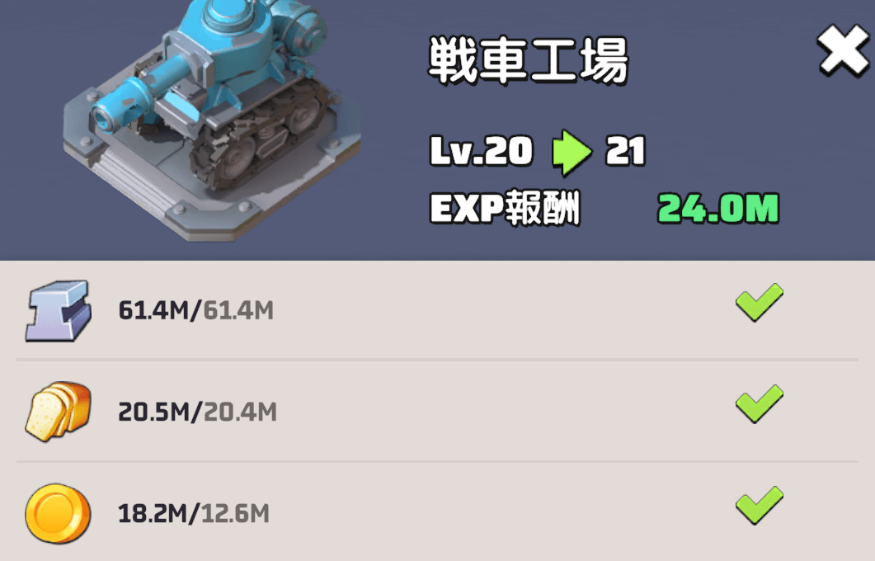Image resolution: width=875 pixels, height=561 pixels.
Task: Tap the 24.0M EXP reward value
Action: [718, 209]
